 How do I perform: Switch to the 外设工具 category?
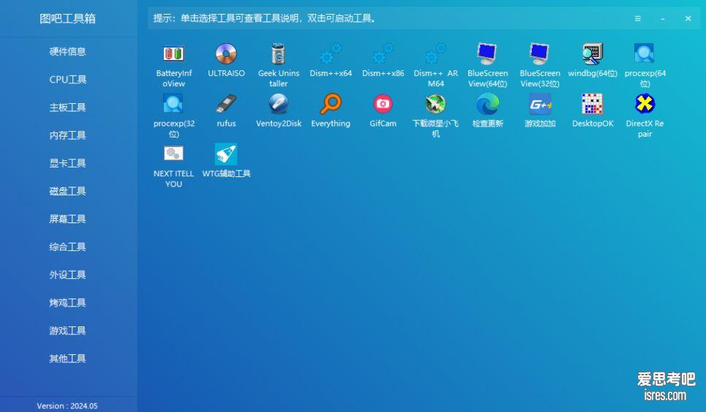67,274
